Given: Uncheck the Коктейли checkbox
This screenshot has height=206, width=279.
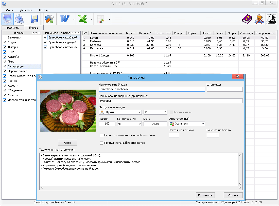Looking at the screenshot, I should point(5,57).
